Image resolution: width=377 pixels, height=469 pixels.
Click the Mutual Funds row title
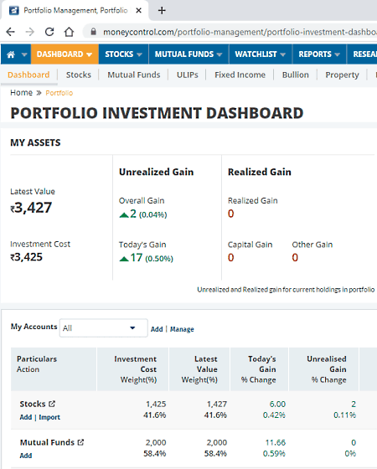47,442
